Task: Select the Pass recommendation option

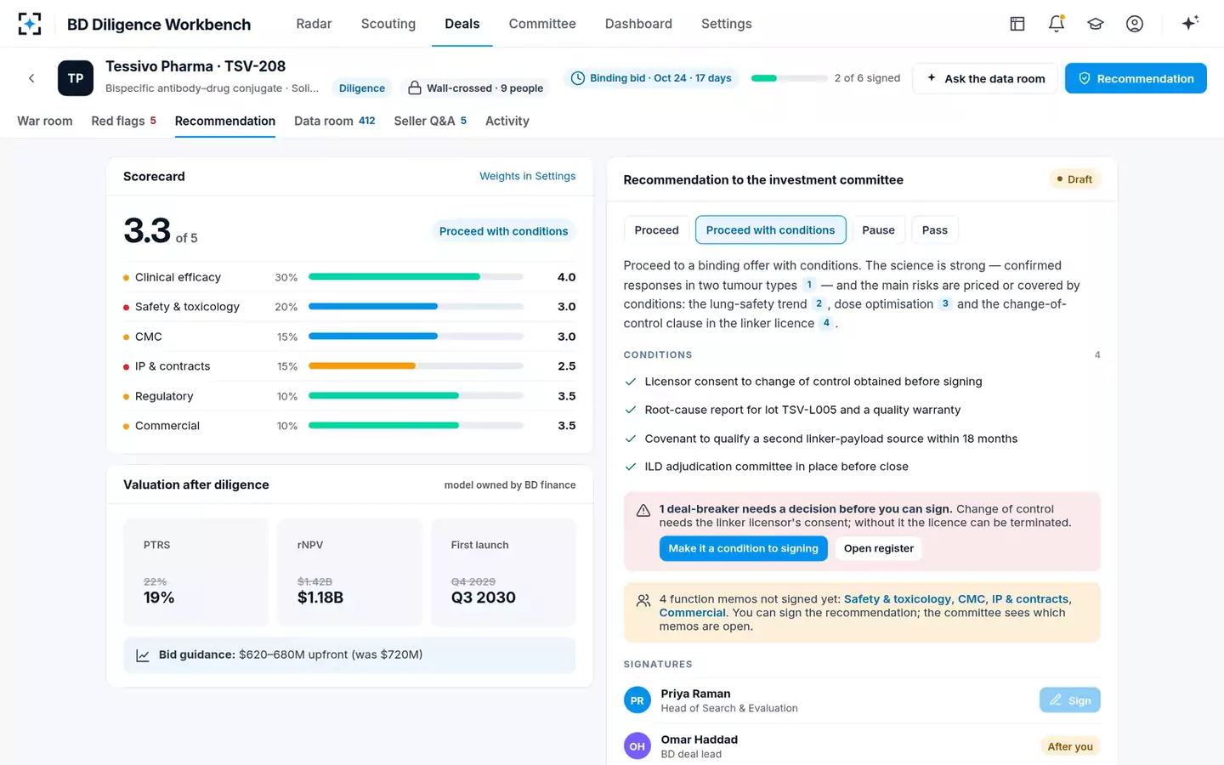Action: [x=935, y=230]
